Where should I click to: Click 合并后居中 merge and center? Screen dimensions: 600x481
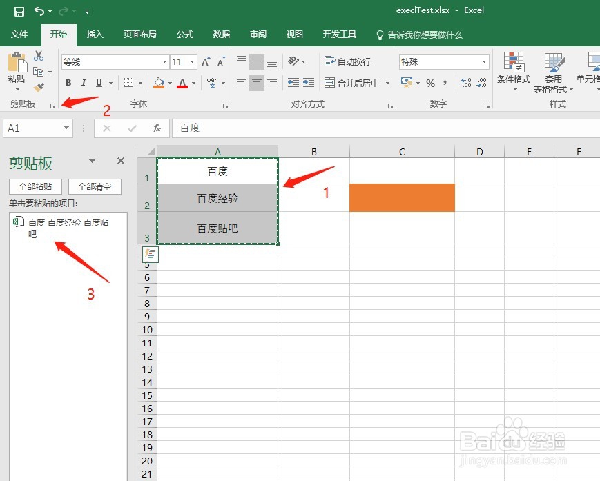pyautogui.click(x=351, y=83)
